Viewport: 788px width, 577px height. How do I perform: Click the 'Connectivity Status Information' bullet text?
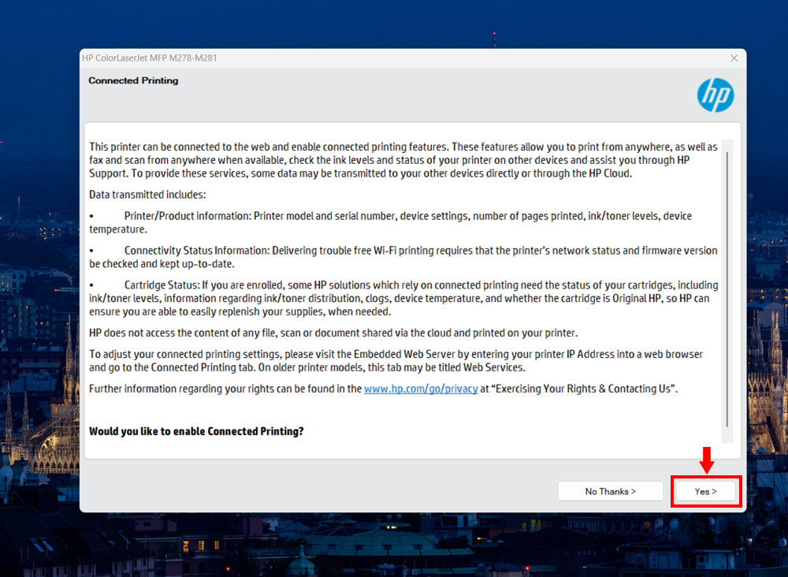pyautogui.click(x=403, y=257)
